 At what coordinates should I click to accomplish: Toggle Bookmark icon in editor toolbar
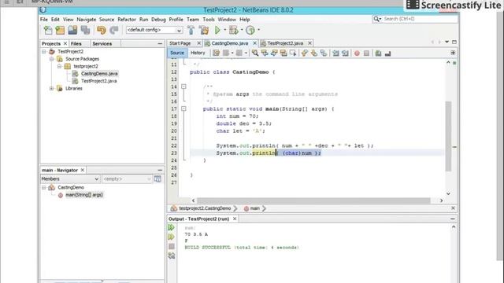[x=324, y=53]
